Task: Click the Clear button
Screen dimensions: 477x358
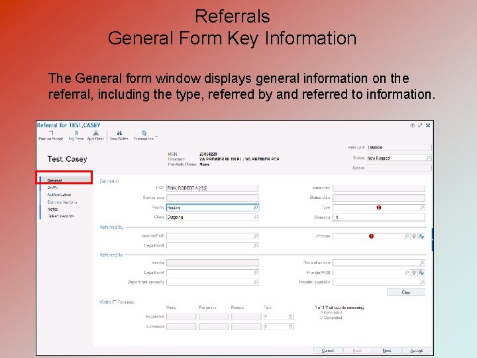Action: 406,292
